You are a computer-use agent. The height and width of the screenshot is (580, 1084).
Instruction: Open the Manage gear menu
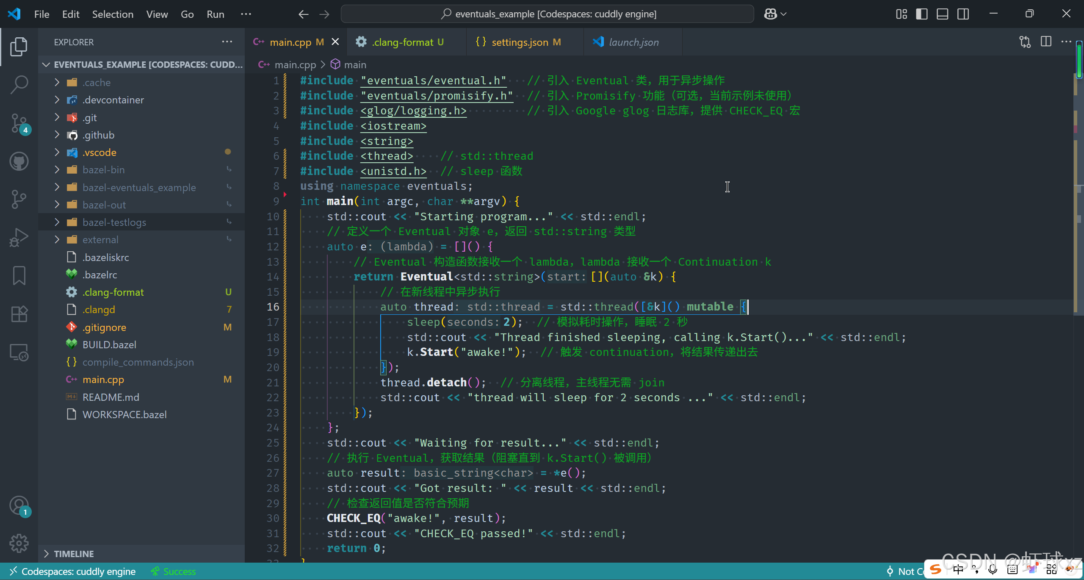click(19, 543)
